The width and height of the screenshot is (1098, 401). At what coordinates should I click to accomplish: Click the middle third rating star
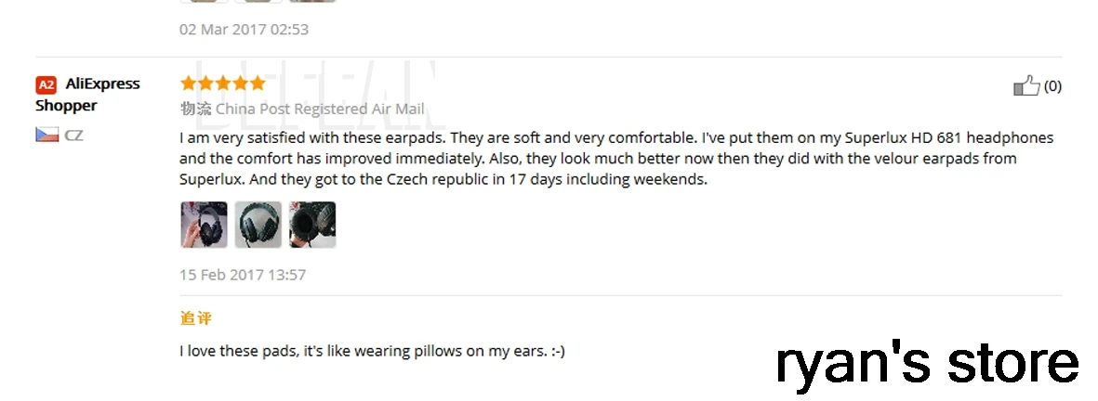[223, 84]
